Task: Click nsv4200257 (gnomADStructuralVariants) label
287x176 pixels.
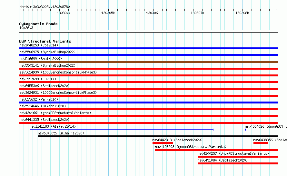Action: click(233, 153)
